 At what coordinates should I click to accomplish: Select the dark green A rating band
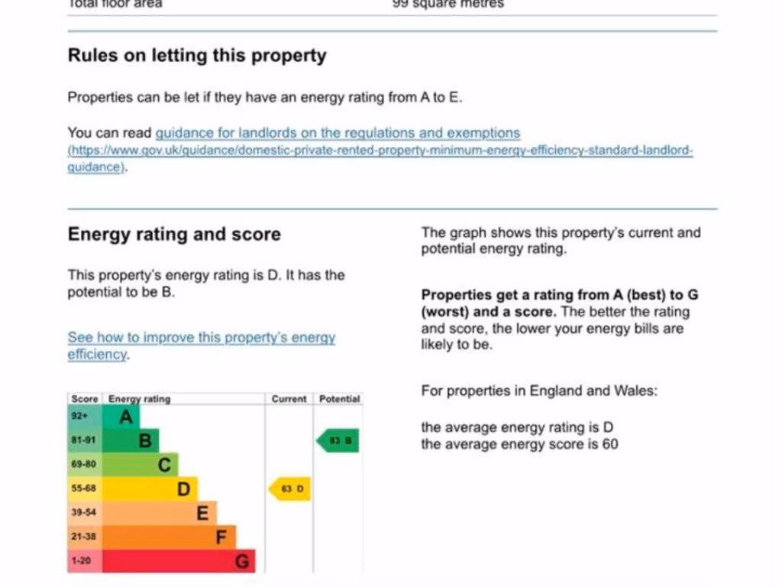pos(122,417)
